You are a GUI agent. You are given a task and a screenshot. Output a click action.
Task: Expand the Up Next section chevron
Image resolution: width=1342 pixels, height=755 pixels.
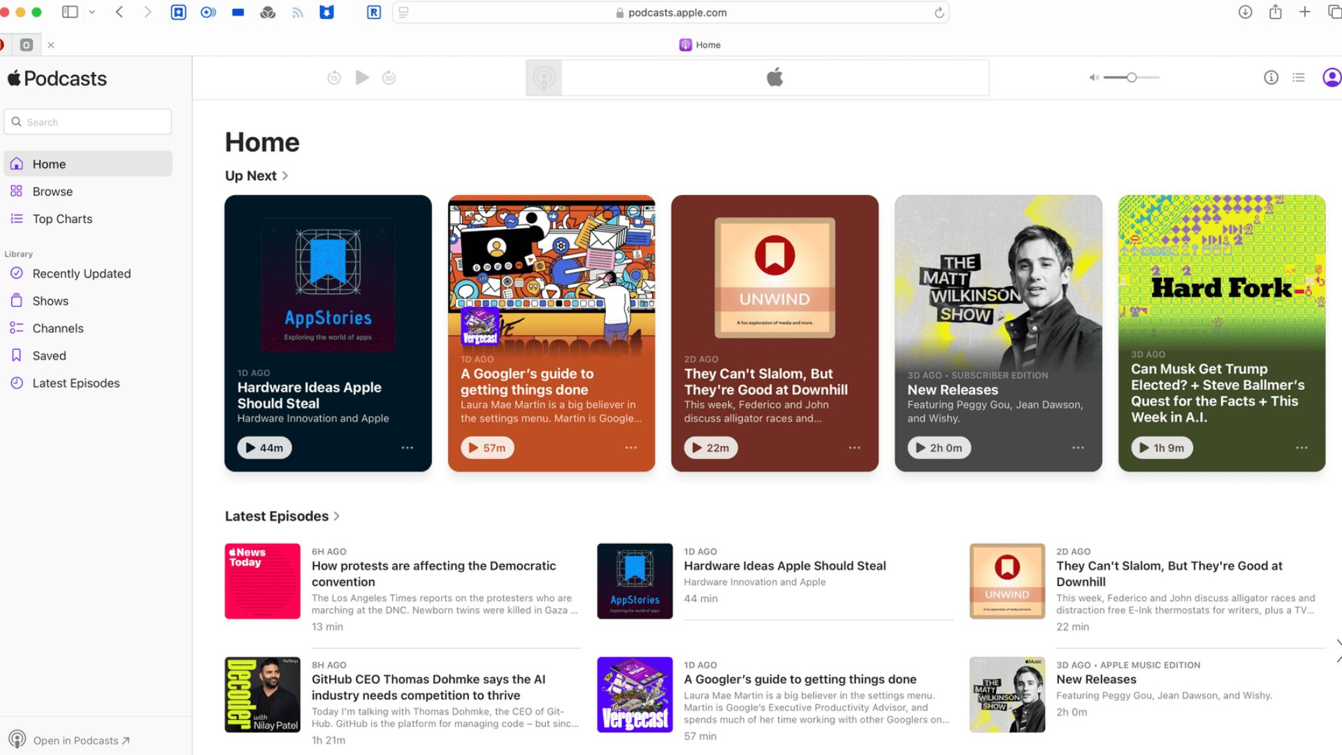(x=285, y=175)
